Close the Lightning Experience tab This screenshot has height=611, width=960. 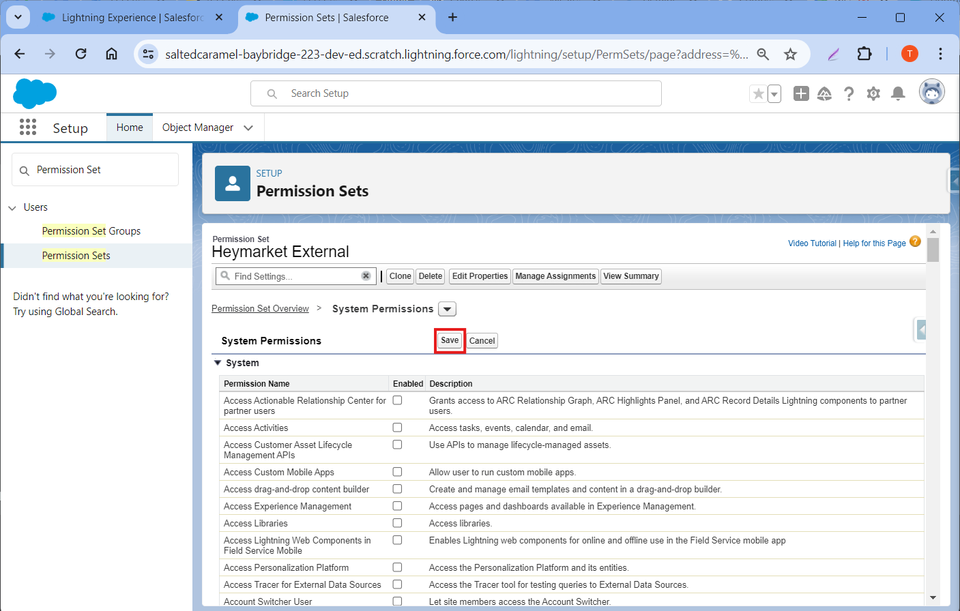(219, 17)
